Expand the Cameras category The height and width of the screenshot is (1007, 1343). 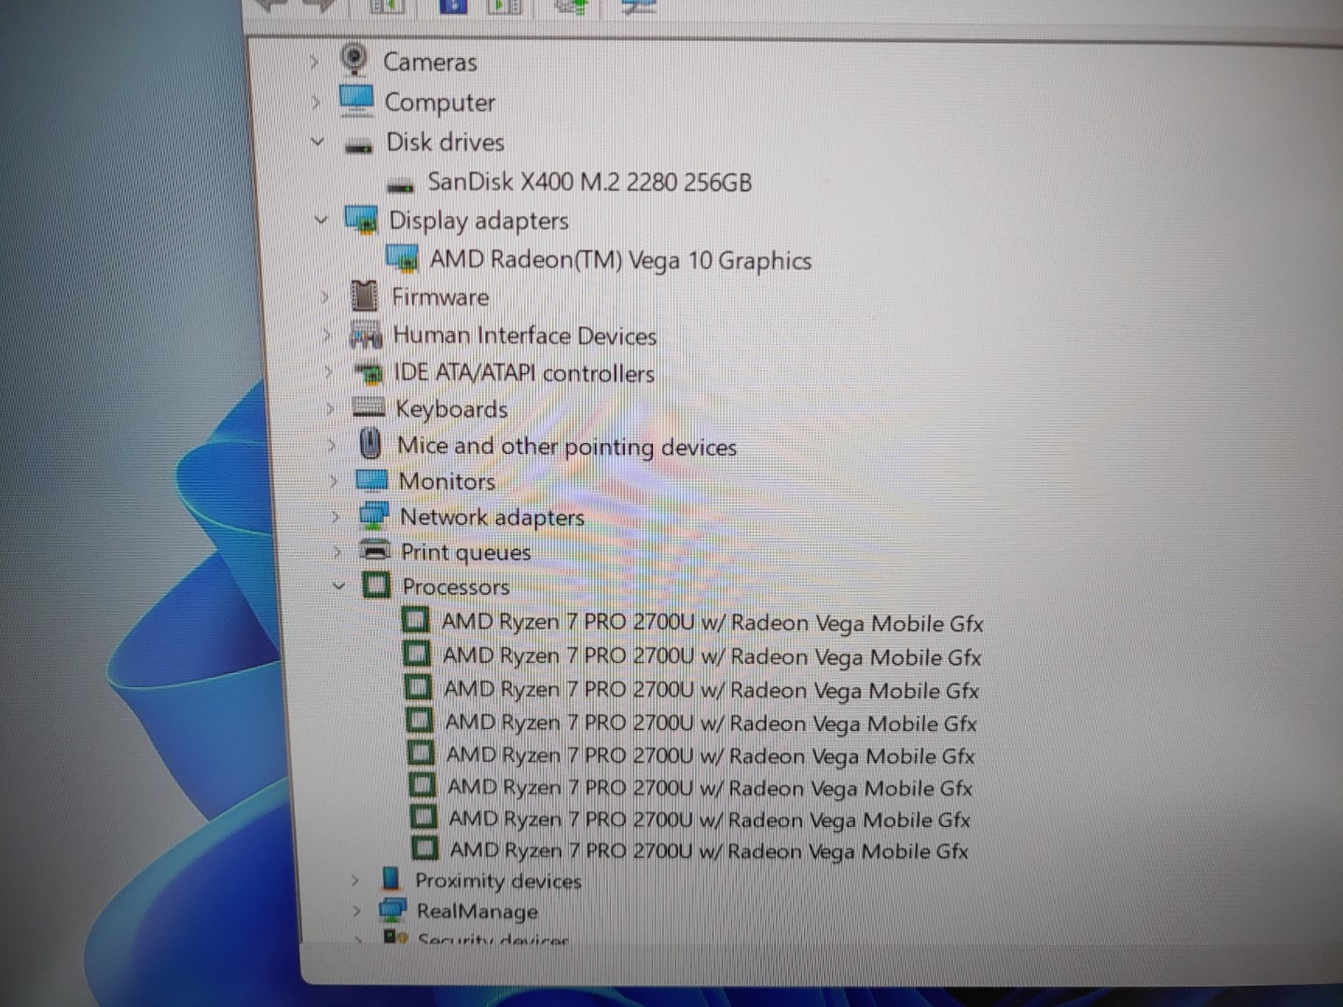(x=313, y=62)
